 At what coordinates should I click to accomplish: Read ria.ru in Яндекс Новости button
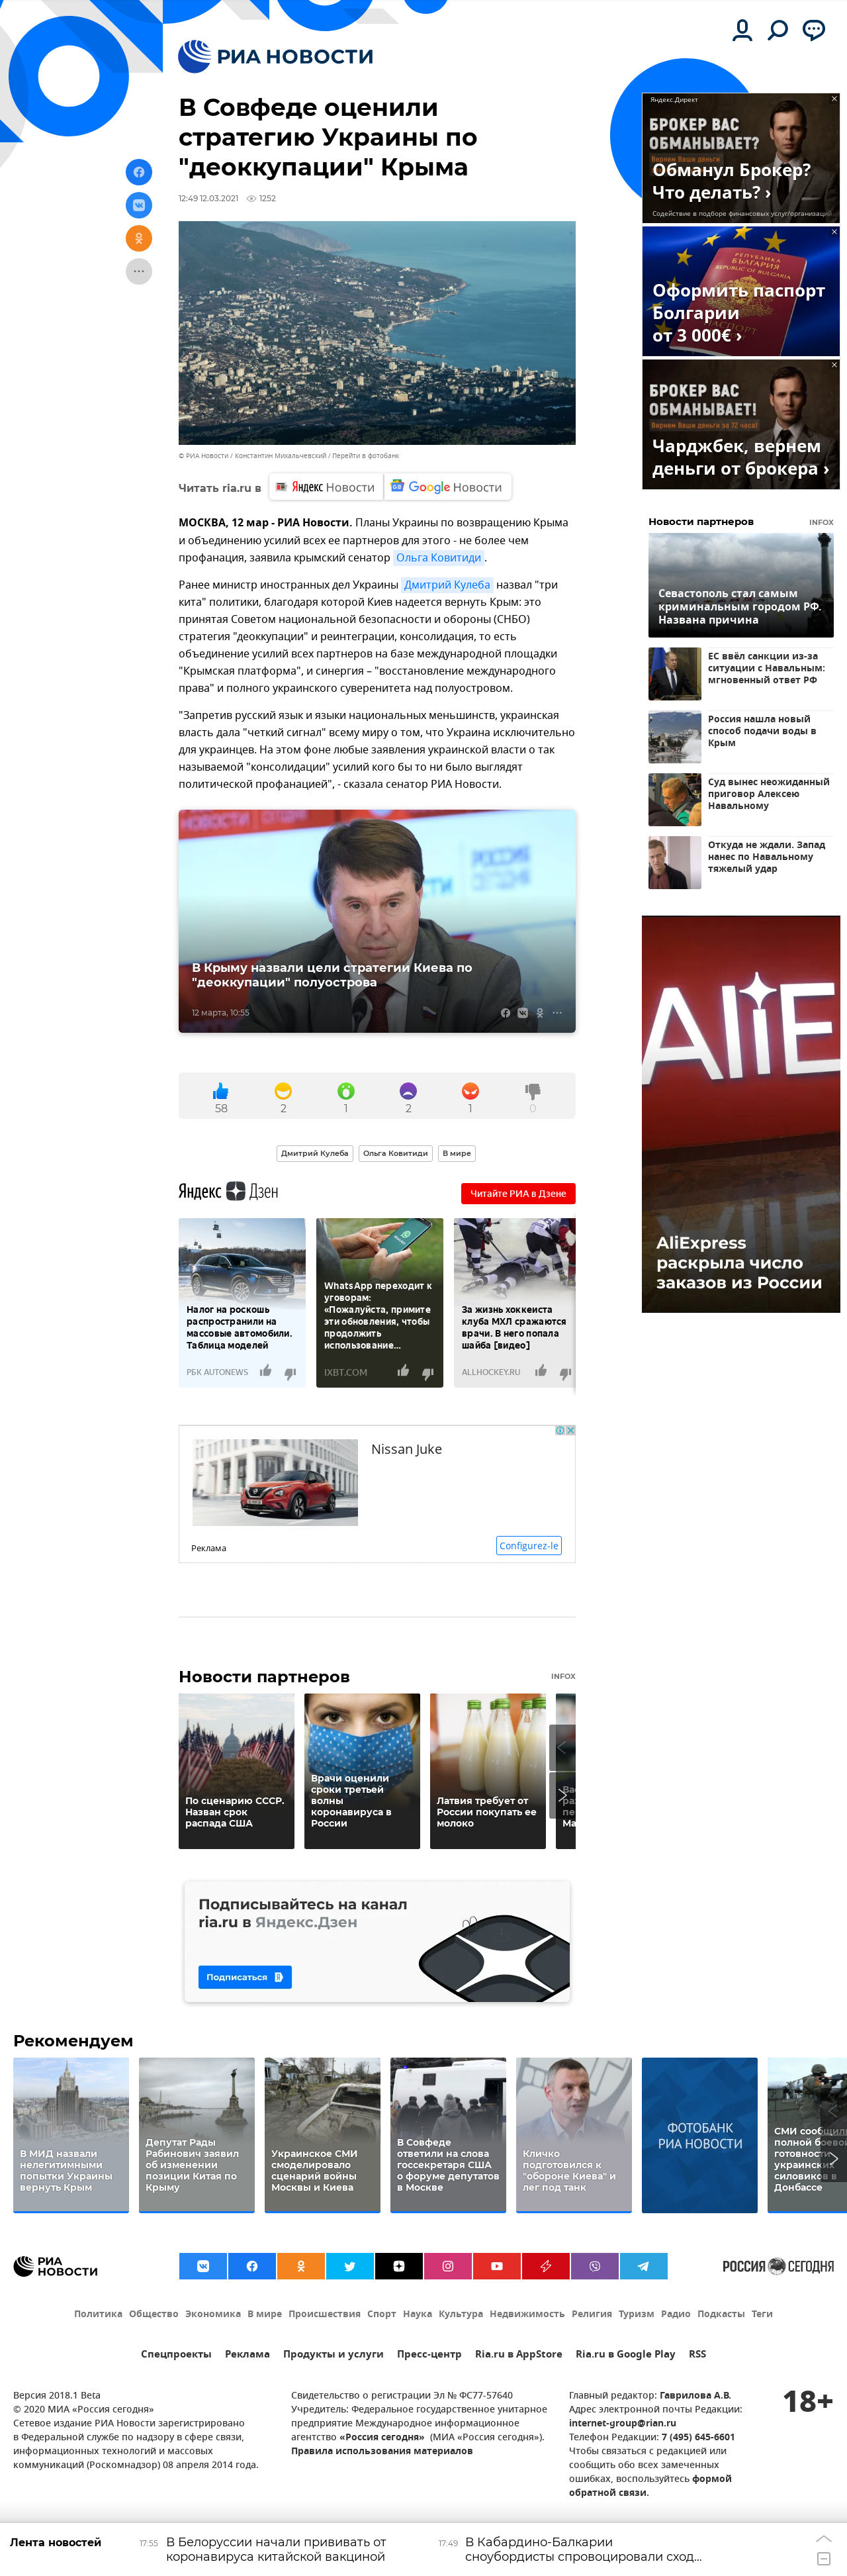pos(326,487)
